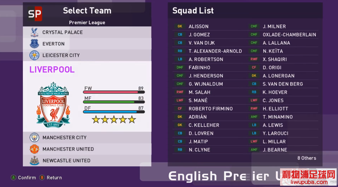The height and width of the screenshot is (187, 338).
Task: Open the 8 Others label
Action: coord(307,158)
